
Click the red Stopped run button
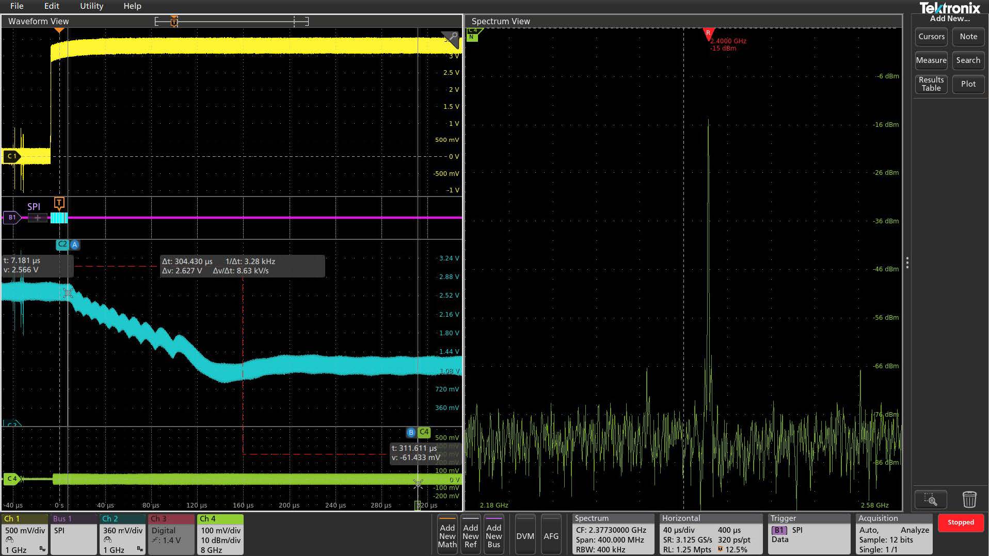961,522
